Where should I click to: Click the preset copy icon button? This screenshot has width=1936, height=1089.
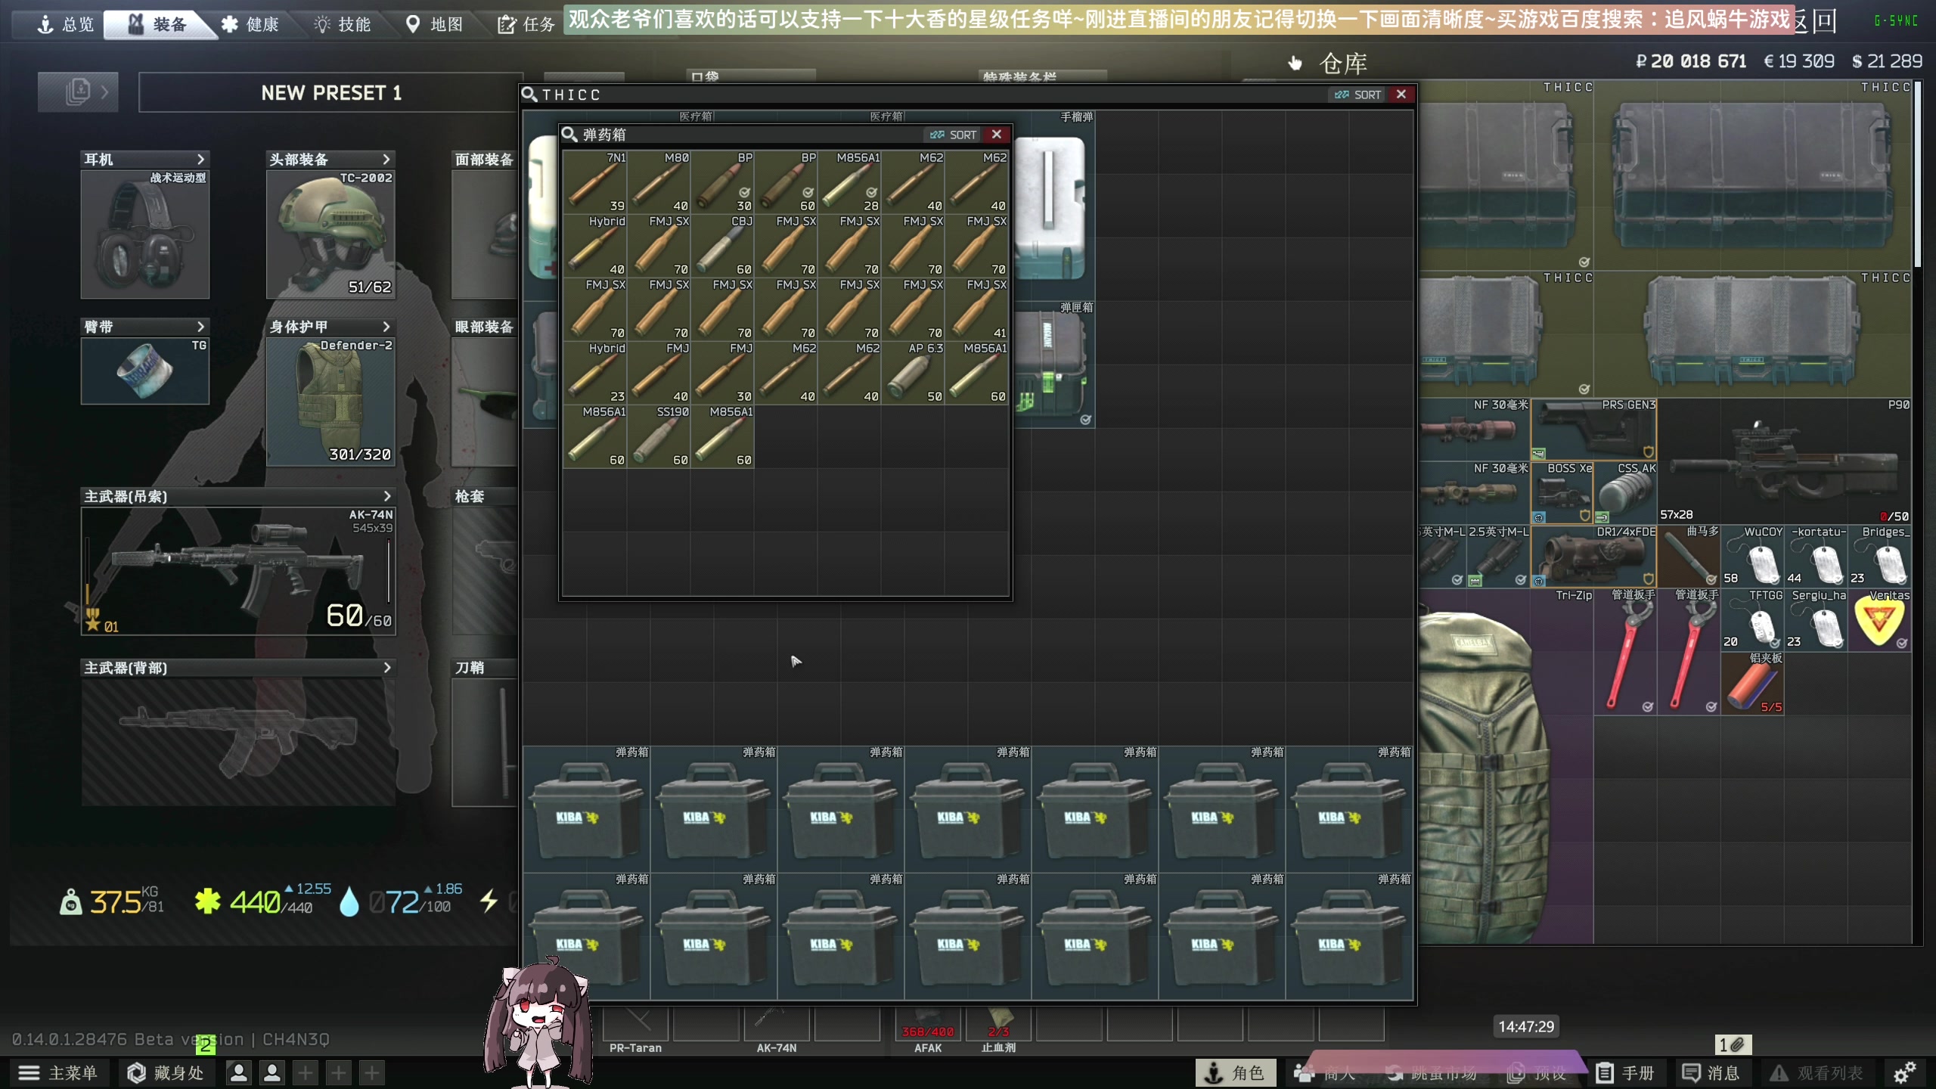78,92
